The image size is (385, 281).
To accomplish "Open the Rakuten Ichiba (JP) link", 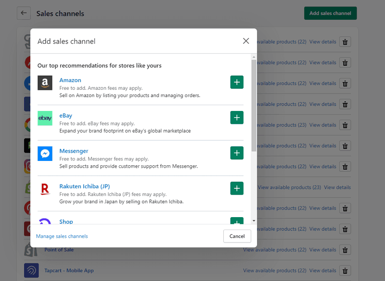I will pyautogui.click(x=85, y=186).
